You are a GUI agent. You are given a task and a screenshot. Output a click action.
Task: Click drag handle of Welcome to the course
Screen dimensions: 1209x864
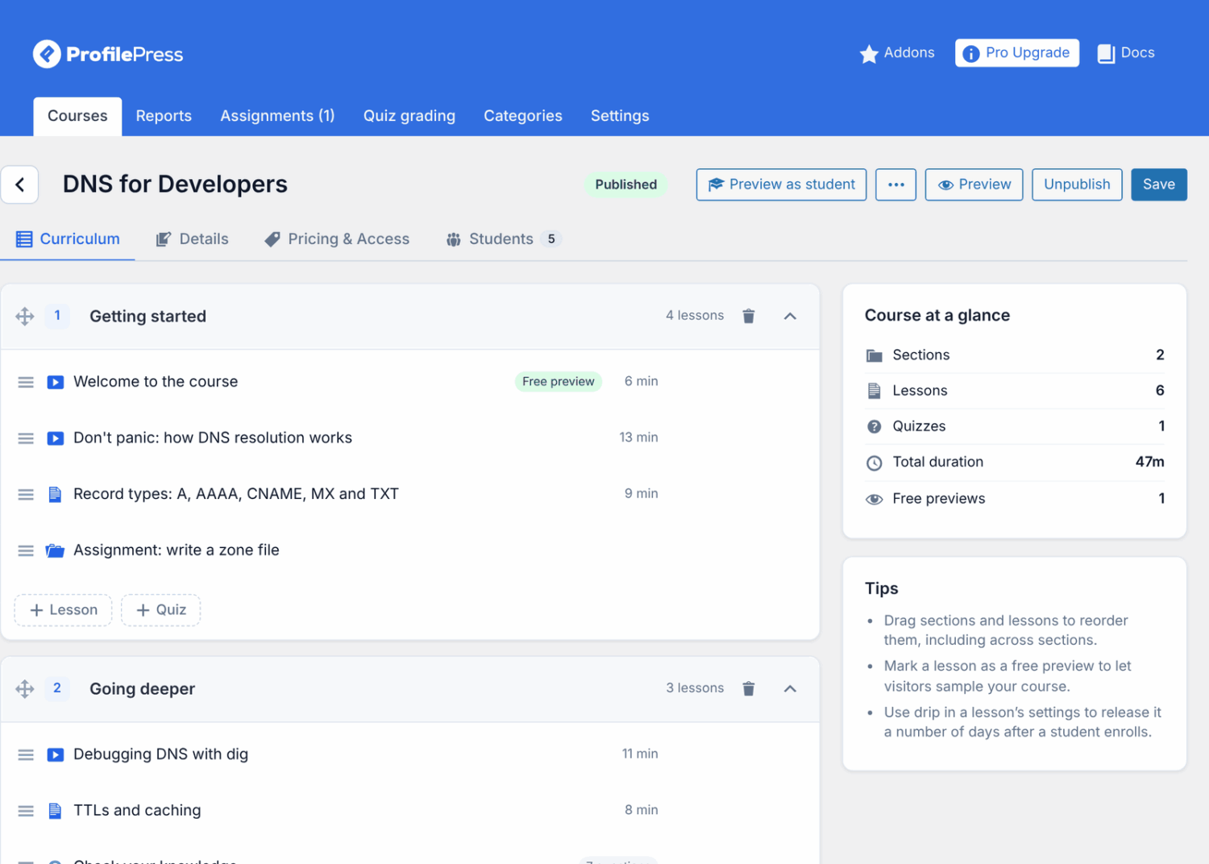26,382
